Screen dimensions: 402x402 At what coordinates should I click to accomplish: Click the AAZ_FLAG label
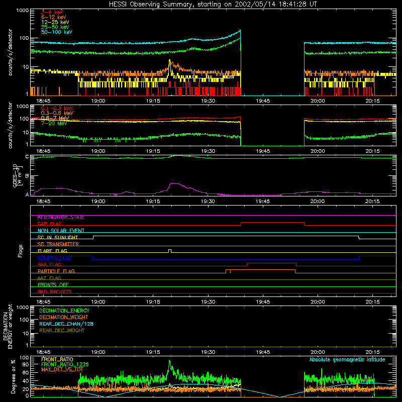coord(49,278)
